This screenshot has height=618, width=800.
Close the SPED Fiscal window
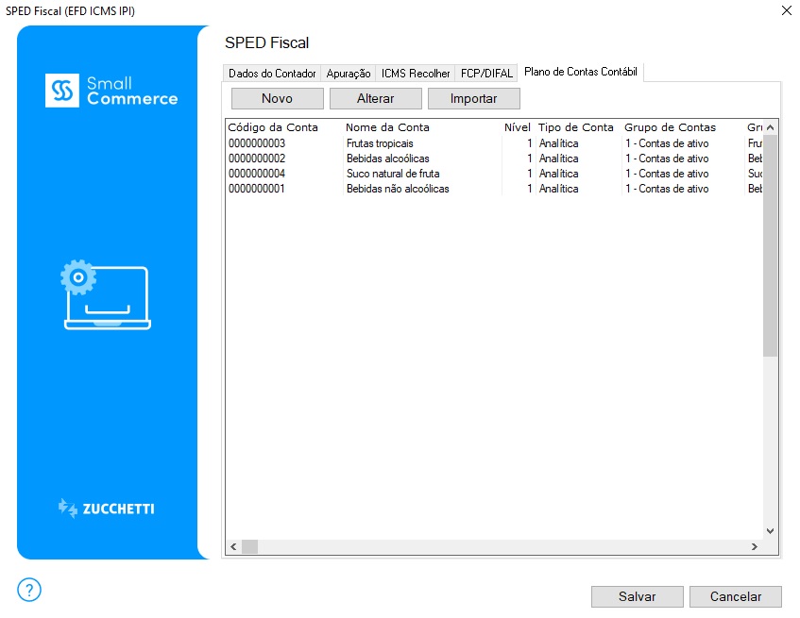tap(786, 10)
